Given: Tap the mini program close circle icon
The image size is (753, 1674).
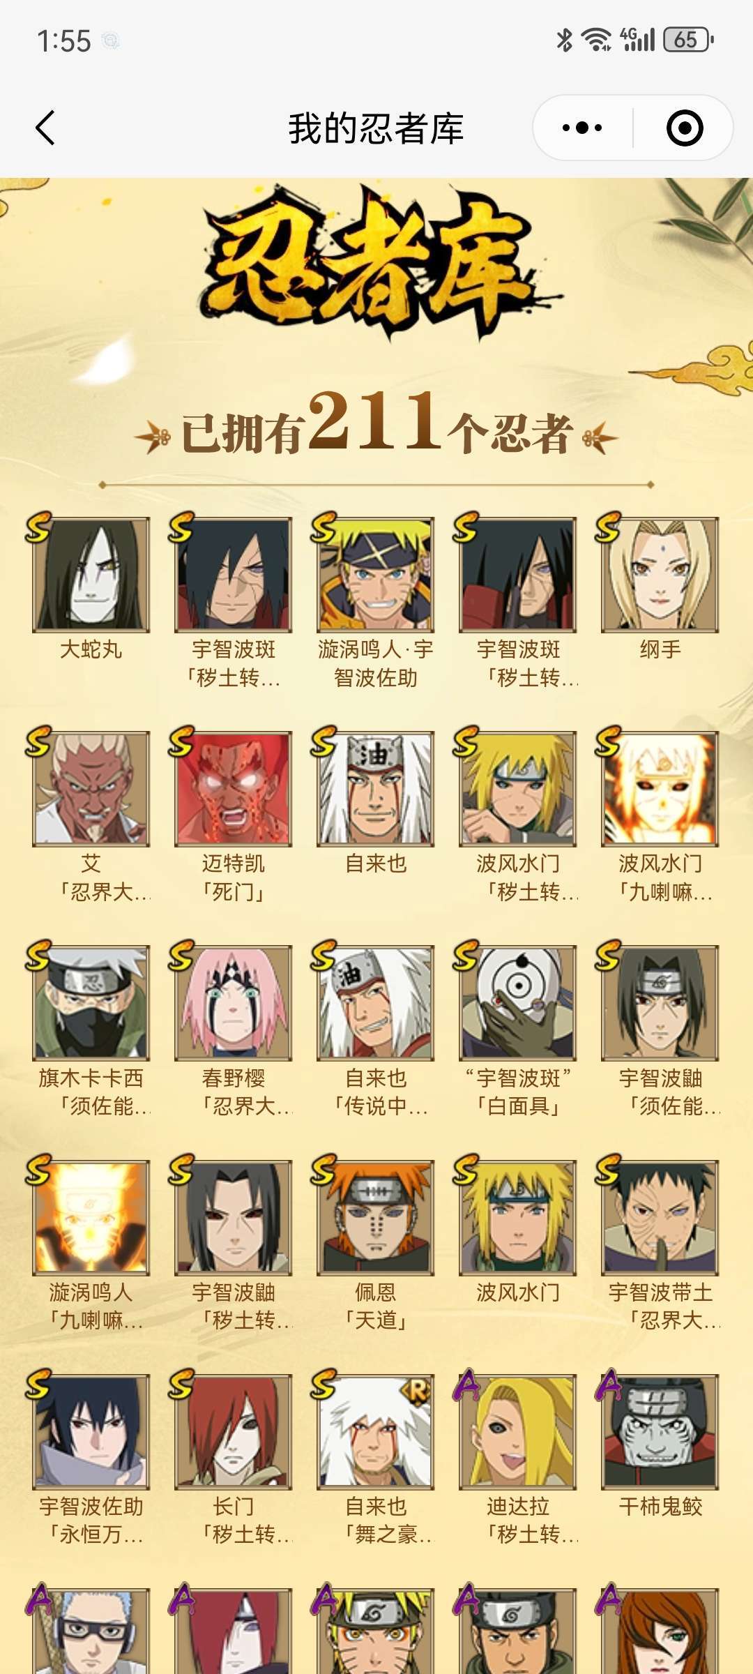Looking at the screenshot, I should click(x=684, y=128).
